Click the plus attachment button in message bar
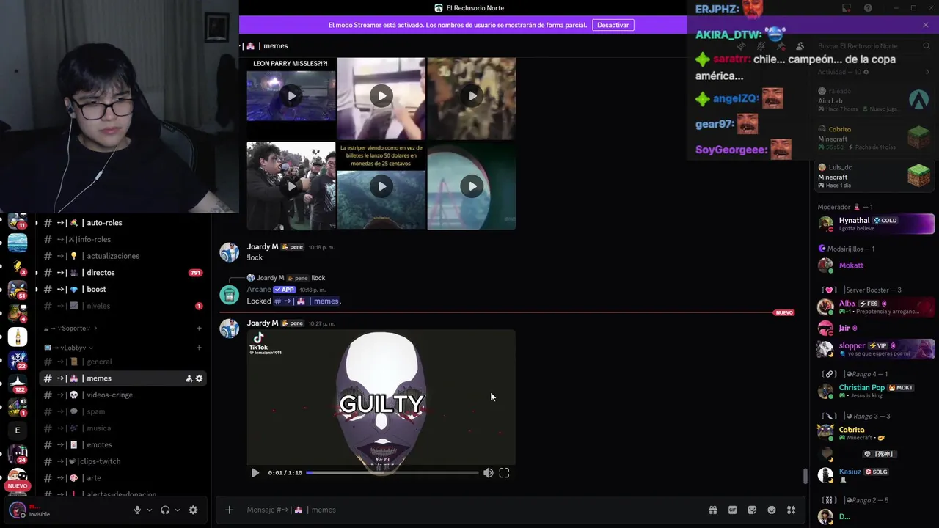This screenshot has width=939, height=528. click(229, 510)
